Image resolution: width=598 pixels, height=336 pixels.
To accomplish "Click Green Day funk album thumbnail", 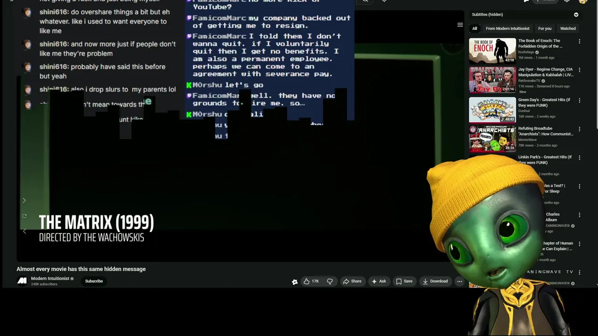I will click(492, 110).
